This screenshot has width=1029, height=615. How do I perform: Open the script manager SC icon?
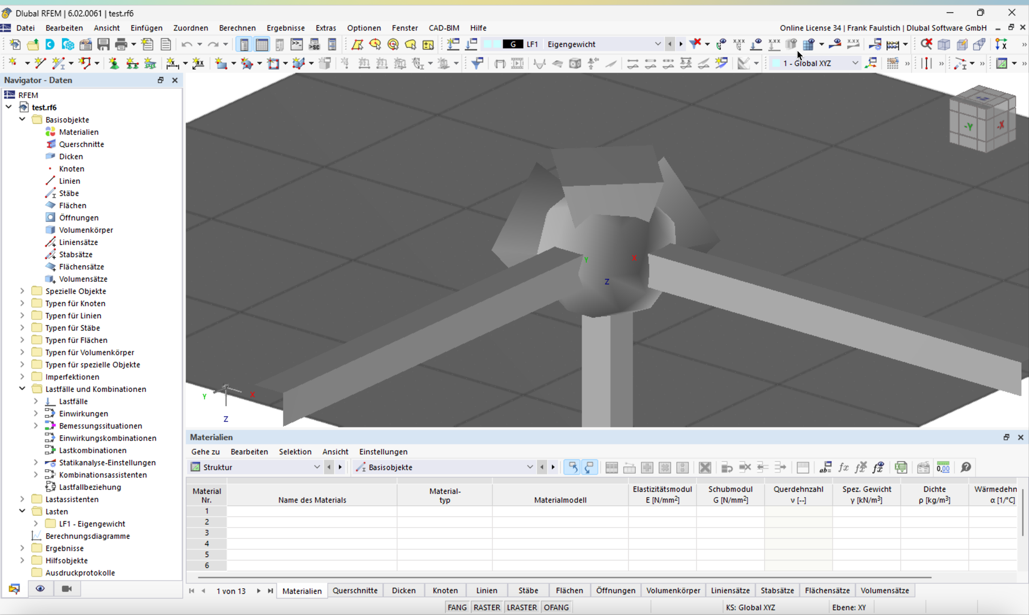pyautogui.click(x=314, y=44)
